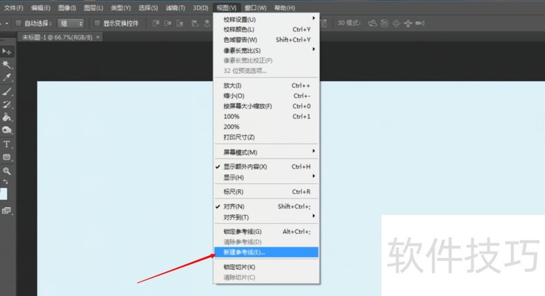This screenshot has height=296, width=545.
Task: Choose 新建参考线(E)... menu item
Action: (266, 252)
